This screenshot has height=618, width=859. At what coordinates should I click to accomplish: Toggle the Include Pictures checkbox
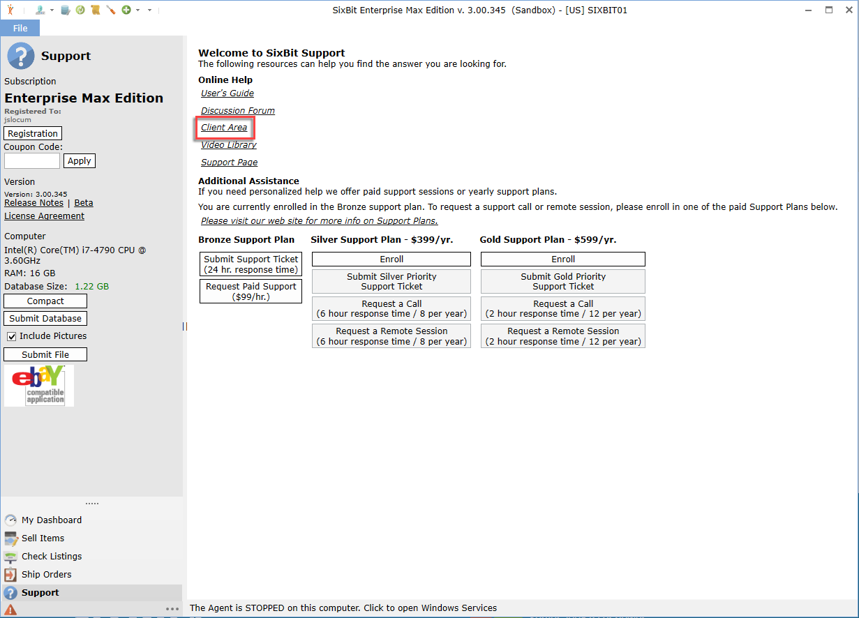(x=12, y=336)
